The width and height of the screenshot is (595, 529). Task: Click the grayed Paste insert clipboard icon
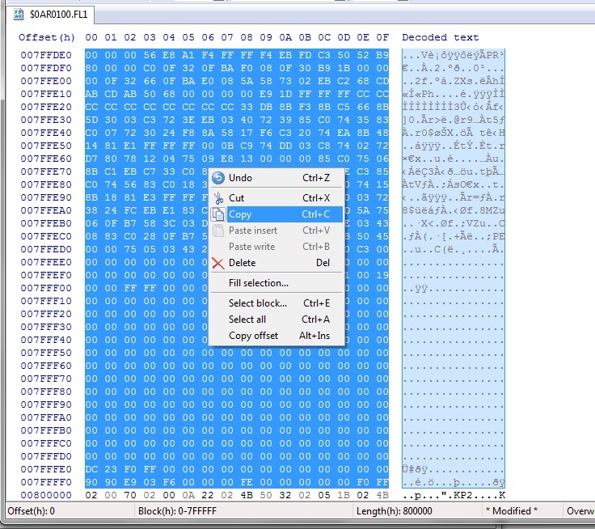pyautogui.click(x=218, y=231)
